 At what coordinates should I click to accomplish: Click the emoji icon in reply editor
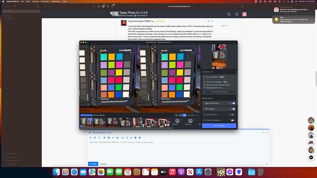(x=131, y=138)
